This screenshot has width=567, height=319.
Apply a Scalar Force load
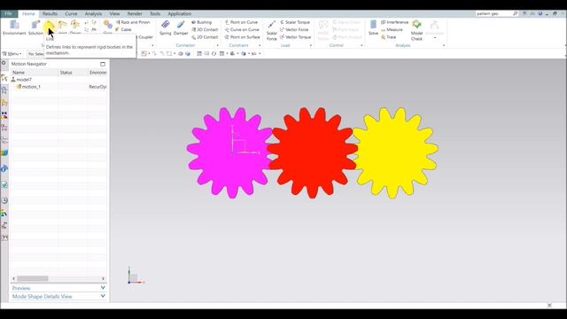(272, 30)
